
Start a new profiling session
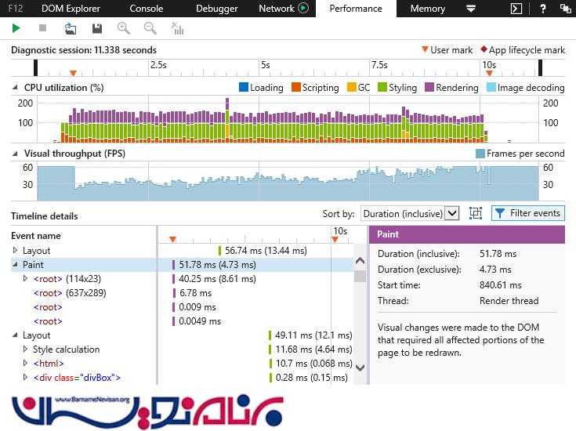(16, 28)
